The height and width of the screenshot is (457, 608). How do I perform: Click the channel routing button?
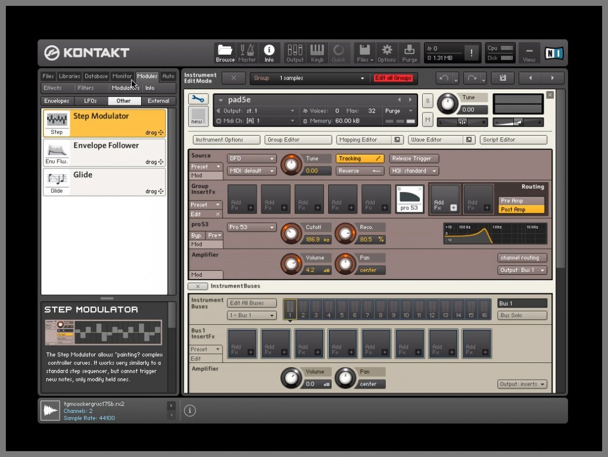coord(522,258)
